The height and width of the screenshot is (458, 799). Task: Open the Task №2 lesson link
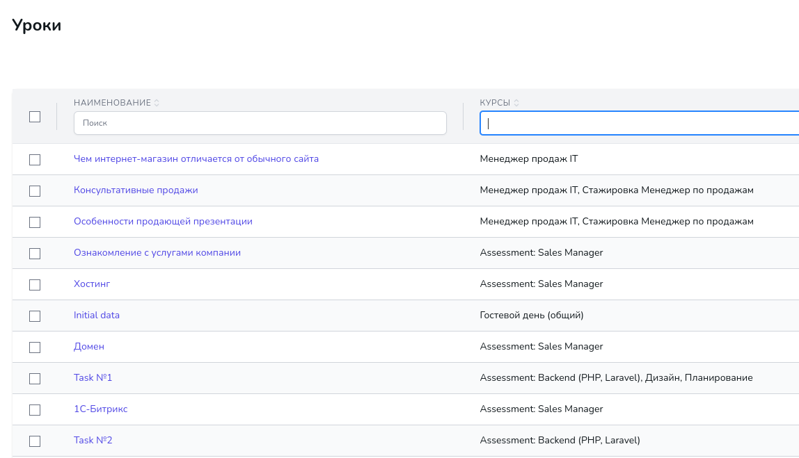coord(93,441)
